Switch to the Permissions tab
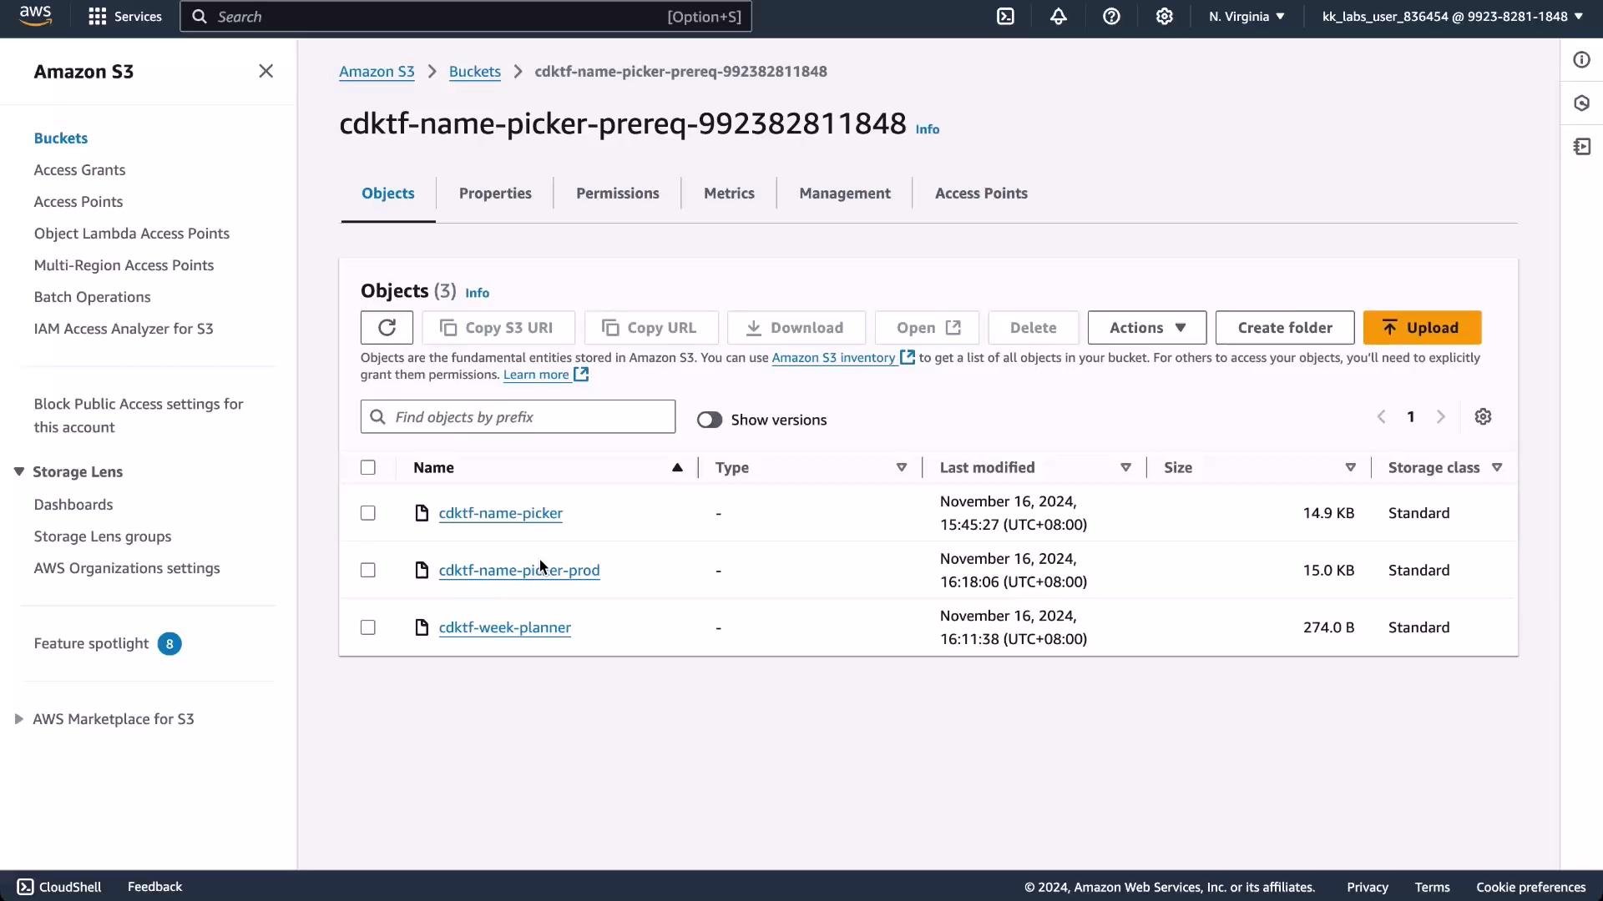This screenshot has width=1603, height=901. pos(618,194)
